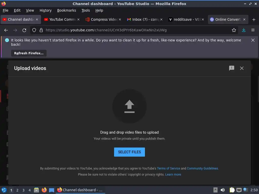Open the tracking protection shield icon
The image size is (259, 194).
[34, 30]
